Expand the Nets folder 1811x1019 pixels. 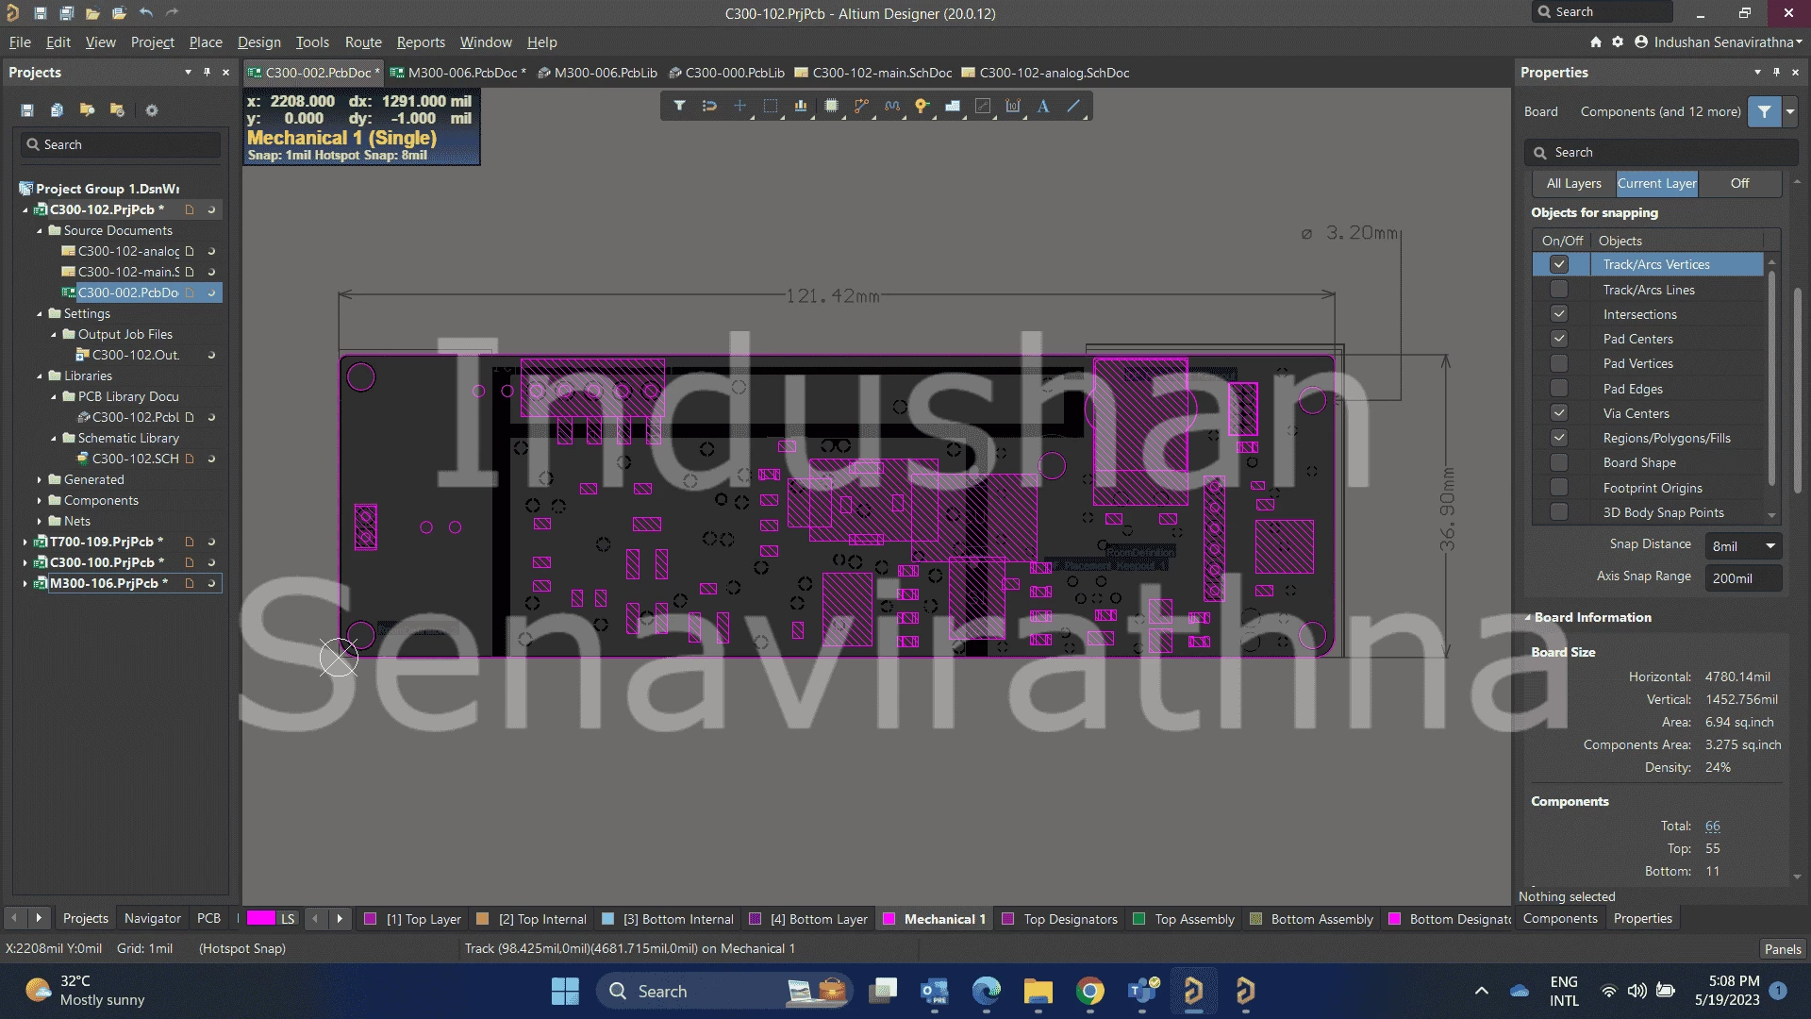(x=40, y=522)
